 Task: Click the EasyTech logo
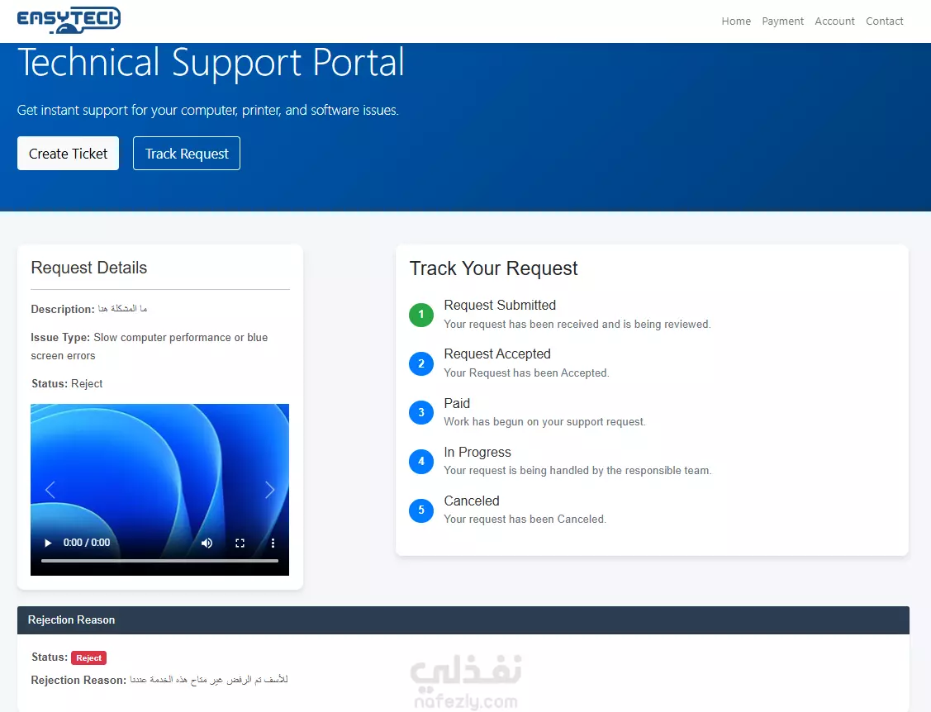[x=69, y=20]
